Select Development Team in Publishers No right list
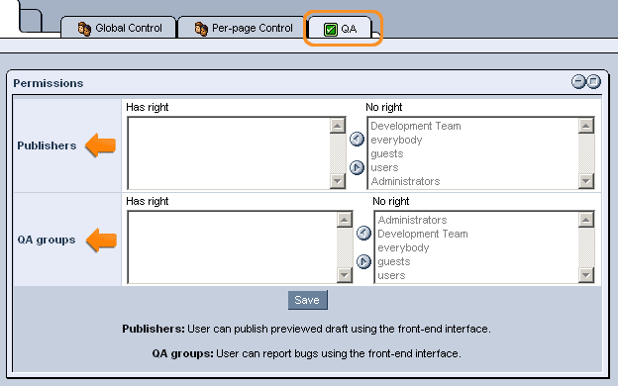 click(x=416, y=126)
